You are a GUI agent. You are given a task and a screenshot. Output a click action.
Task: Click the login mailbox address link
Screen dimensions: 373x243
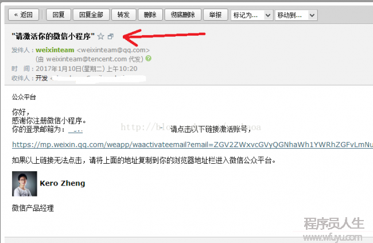pos(75,130)
